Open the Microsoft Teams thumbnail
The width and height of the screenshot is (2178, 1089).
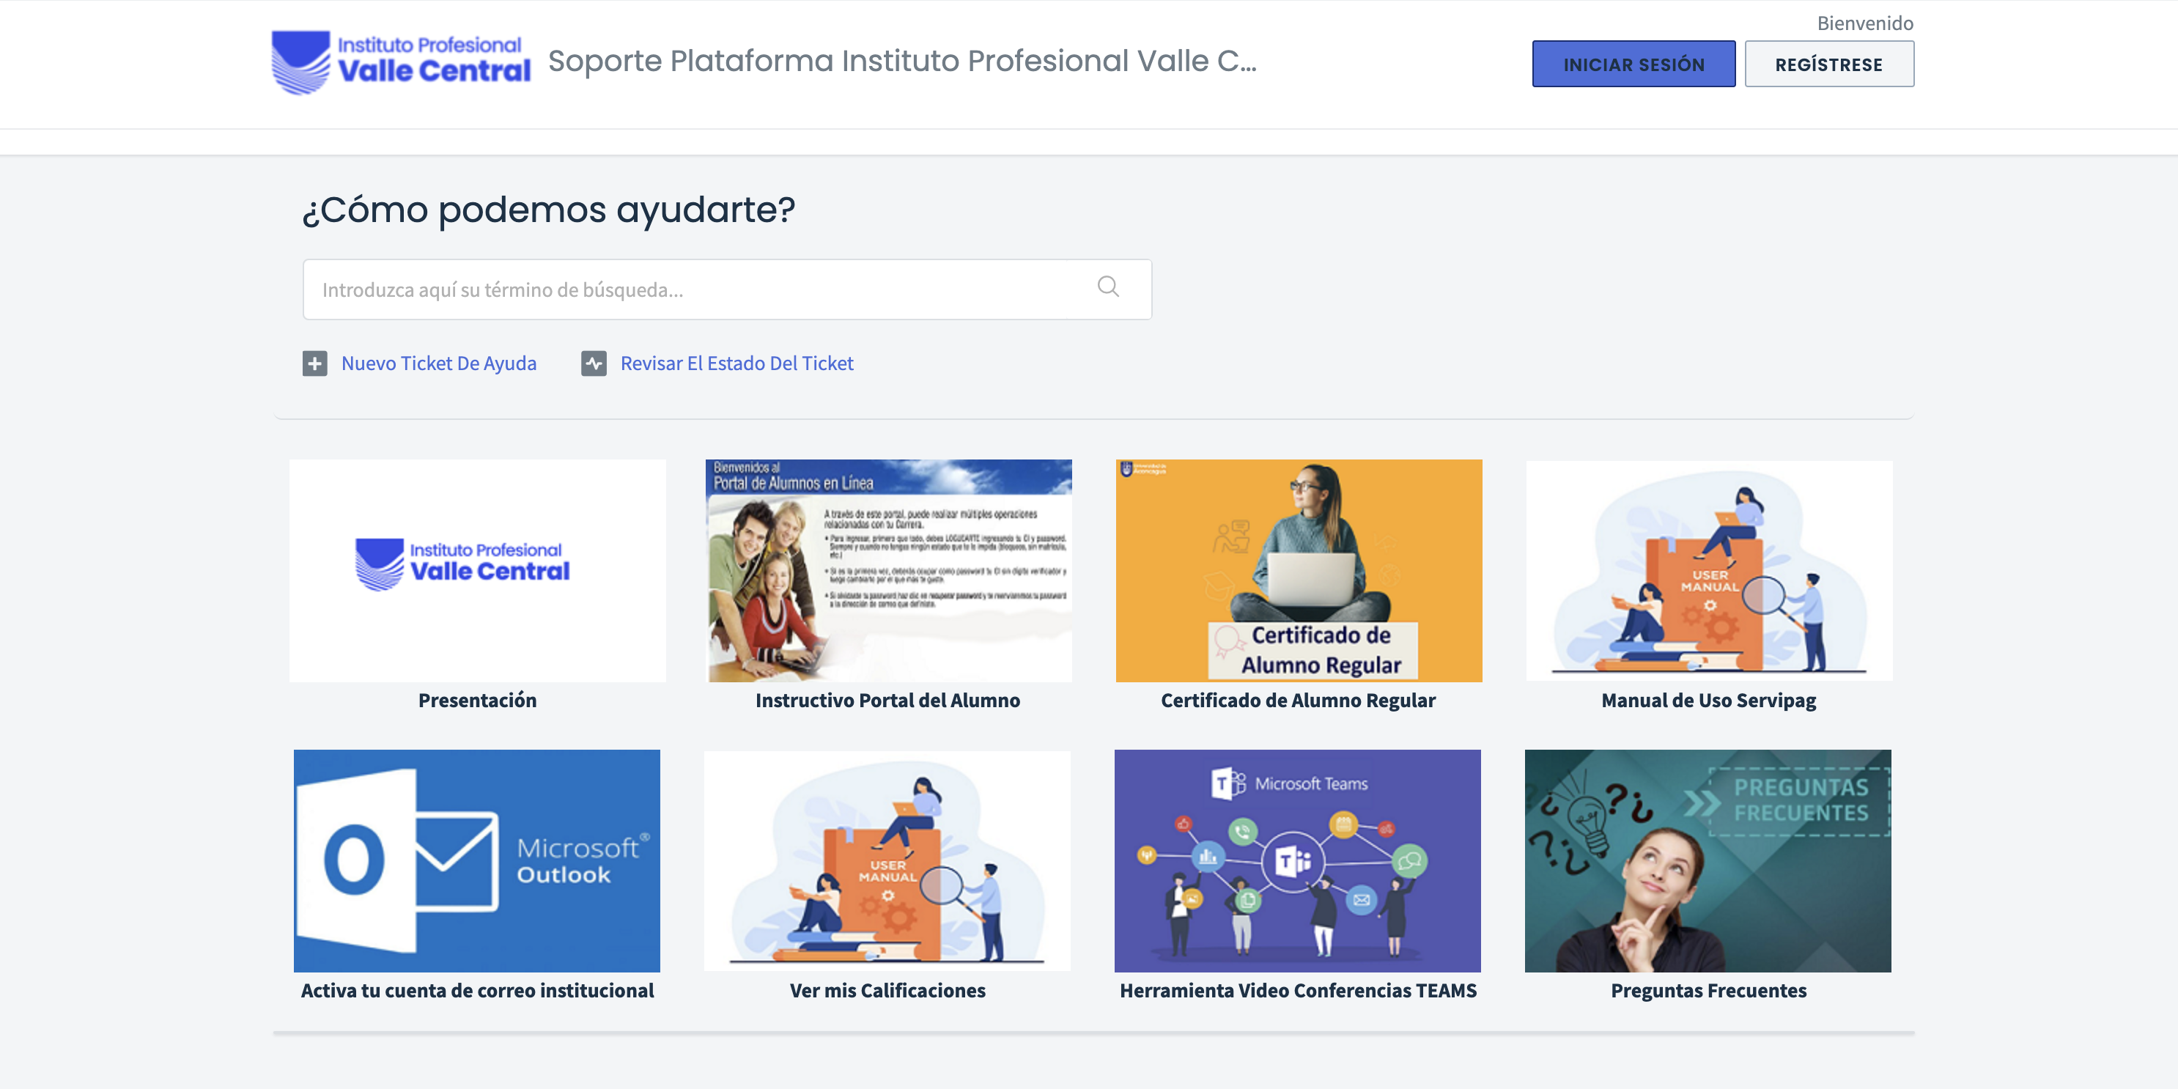point(1298,860)
